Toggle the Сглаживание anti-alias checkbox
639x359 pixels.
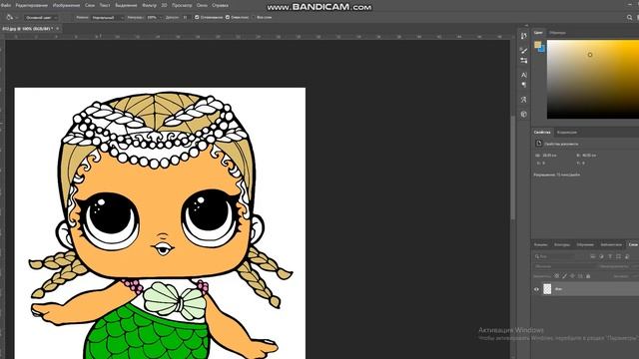(x=197, y=17)
